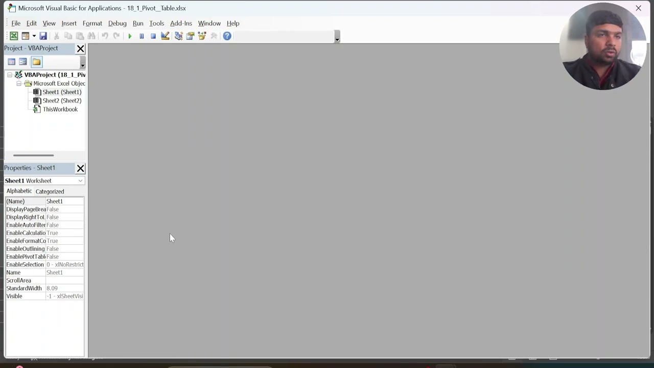Open the Run menu
Viewport: 654px width, 368px height.
[x=138, y=24]
